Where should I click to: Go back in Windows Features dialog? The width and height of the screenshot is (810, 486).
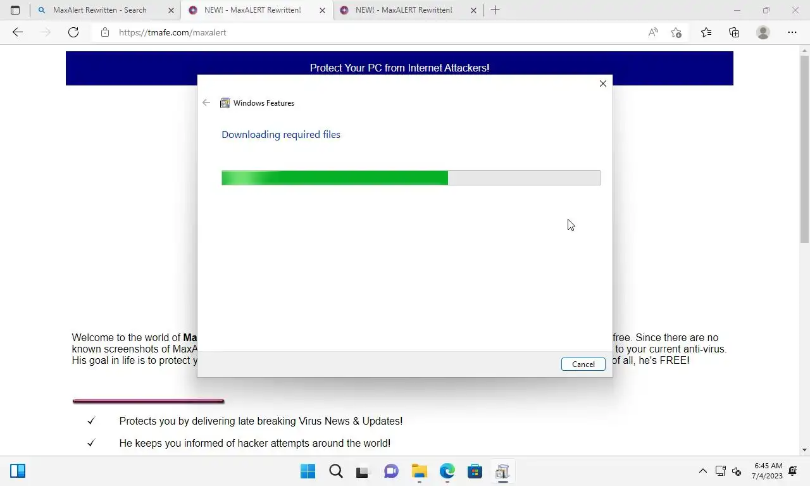(206, 103)
